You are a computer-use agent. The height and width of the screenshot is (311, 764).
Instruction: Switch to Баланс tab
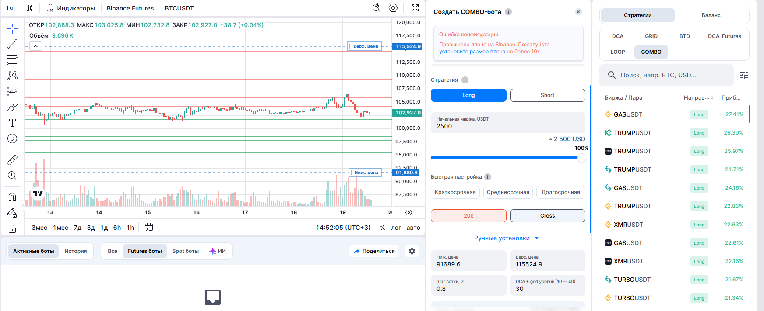(711, 15)
